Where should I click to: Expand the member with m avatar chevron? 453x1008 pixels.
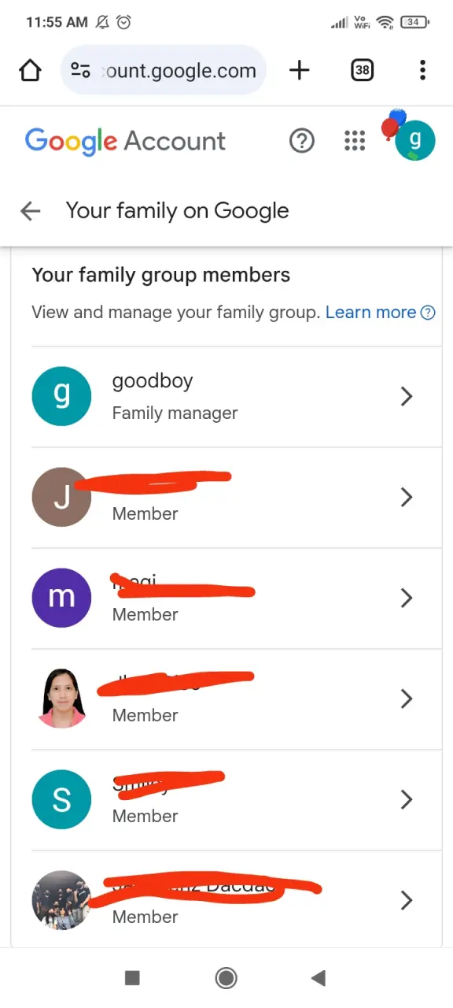(407, 598)
